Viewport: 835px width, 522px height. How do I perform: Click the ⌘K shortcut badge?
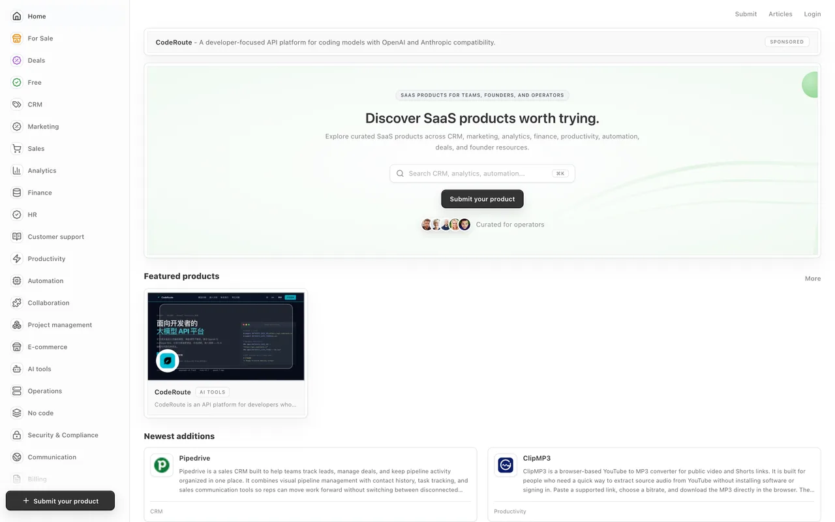(x=560, y=174)
